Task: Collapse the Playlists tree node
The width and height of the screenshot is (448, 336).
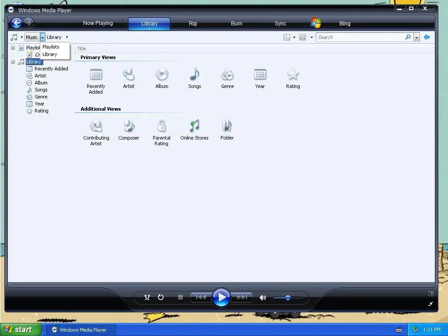Action: pos(13,48)
